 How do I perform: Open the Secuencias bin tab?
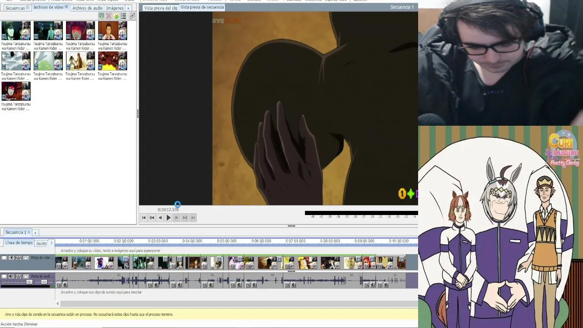17,8
